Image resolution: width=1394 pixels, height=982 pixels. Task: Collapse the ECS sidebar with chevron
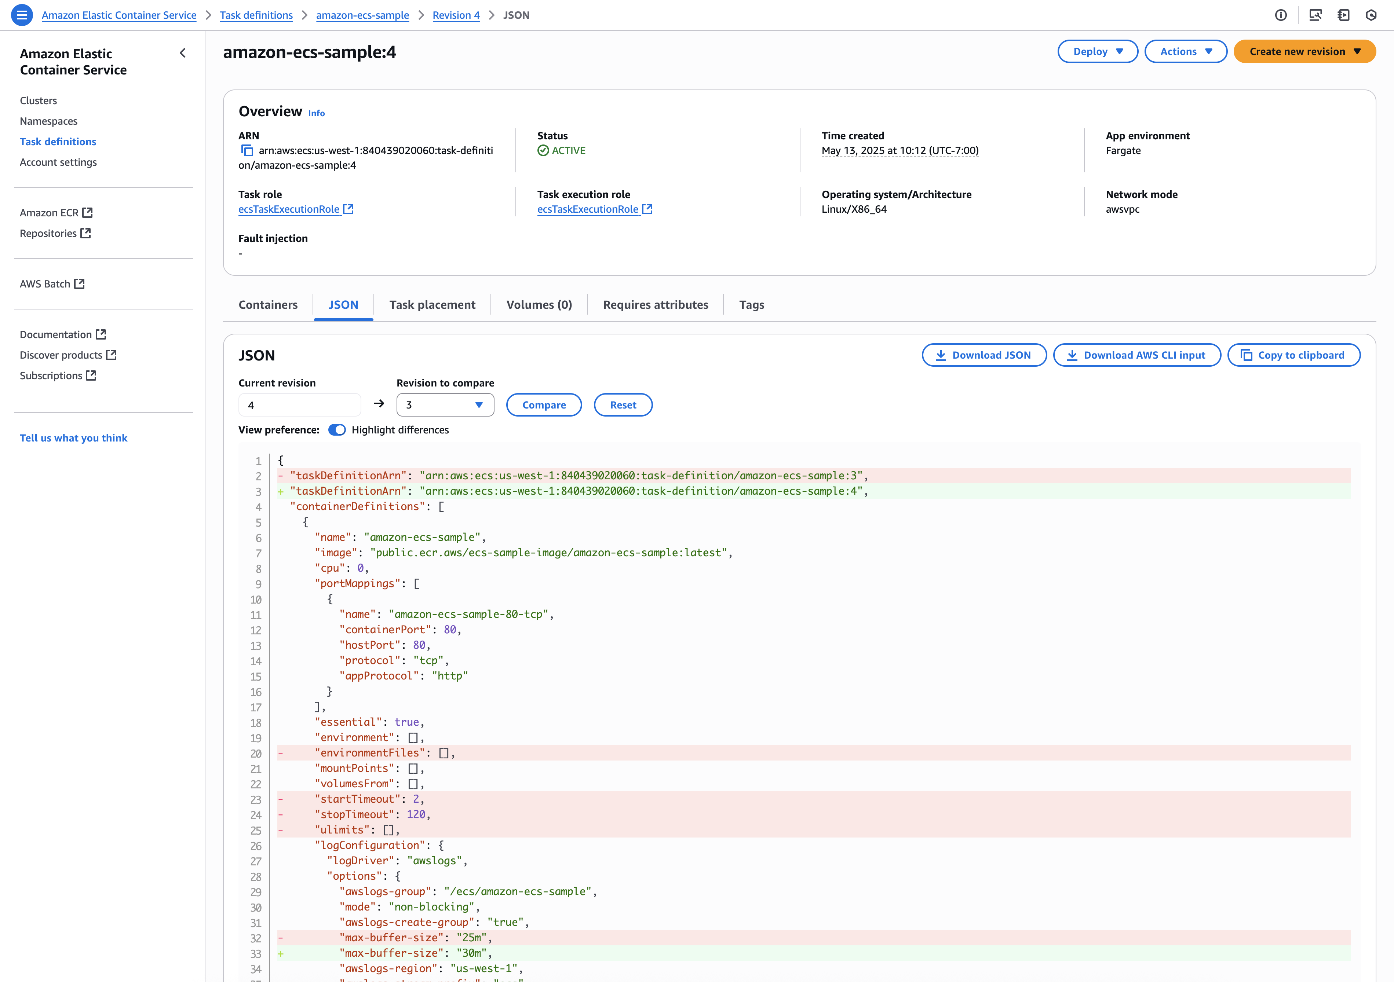pos(183,53)
